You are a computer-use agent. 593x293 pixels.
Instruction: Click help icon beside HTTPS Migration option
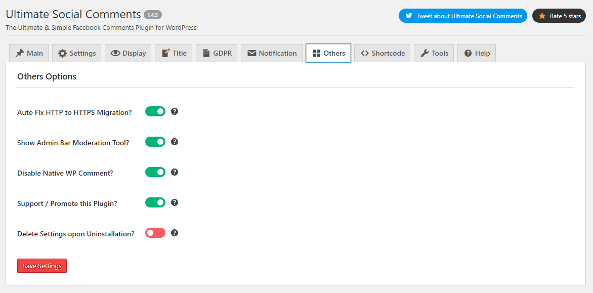pos(175,111)
